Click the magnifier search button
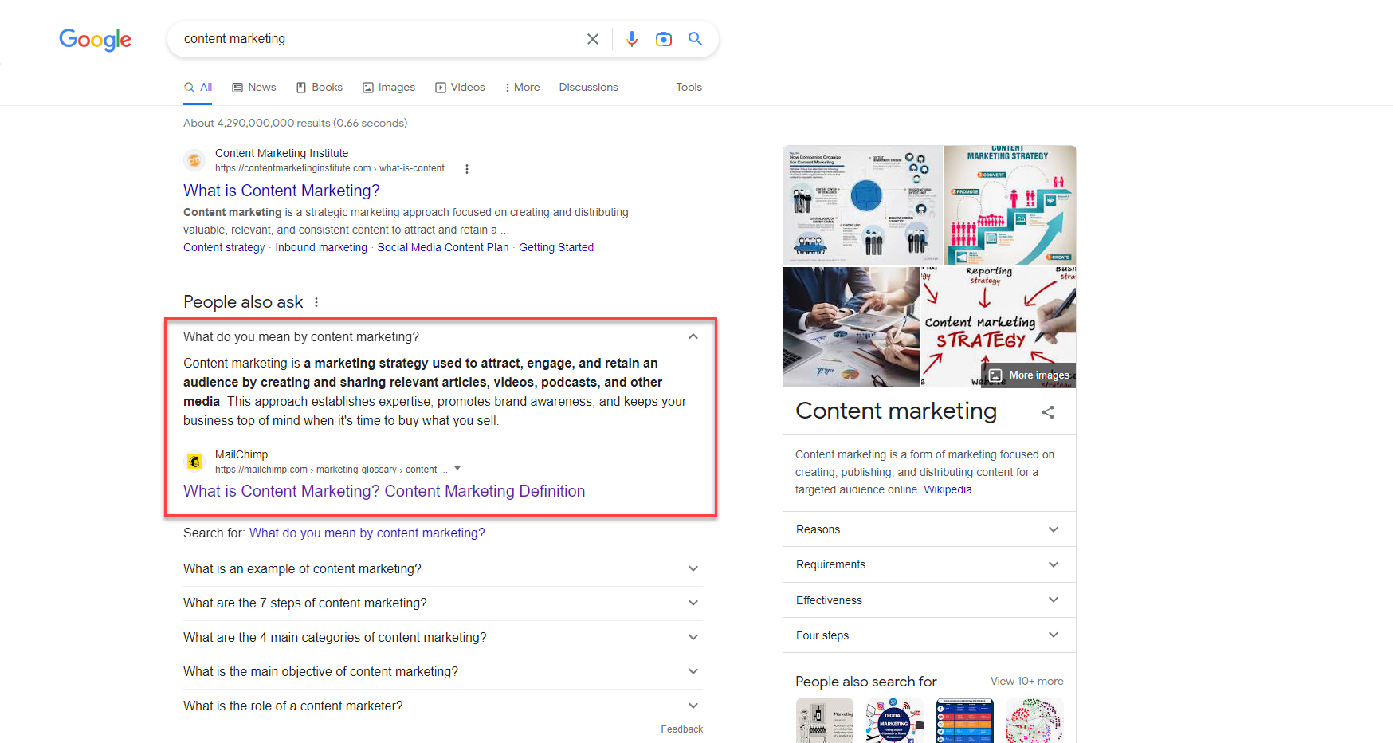 pyautogui.click(x=695, y=38)
